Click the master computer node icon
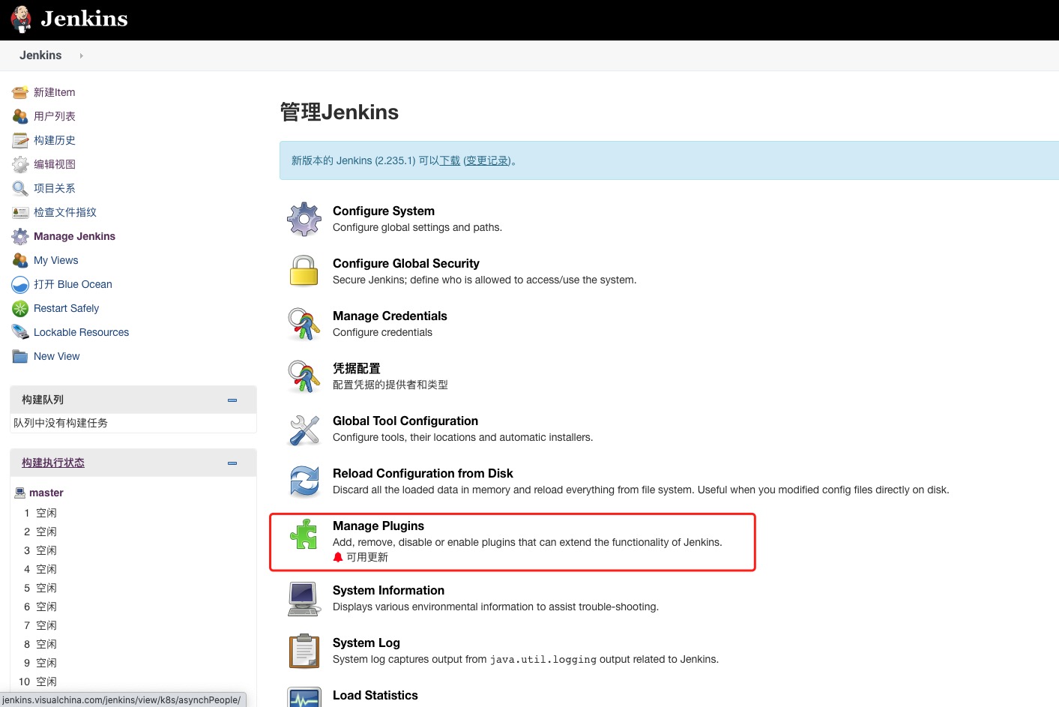 coord(20,493)
